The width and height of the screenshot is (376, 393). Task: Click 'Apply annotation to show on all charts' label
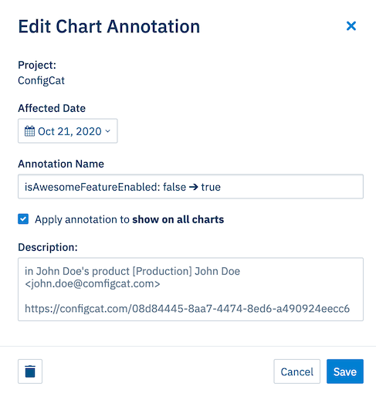click(130, 219)
